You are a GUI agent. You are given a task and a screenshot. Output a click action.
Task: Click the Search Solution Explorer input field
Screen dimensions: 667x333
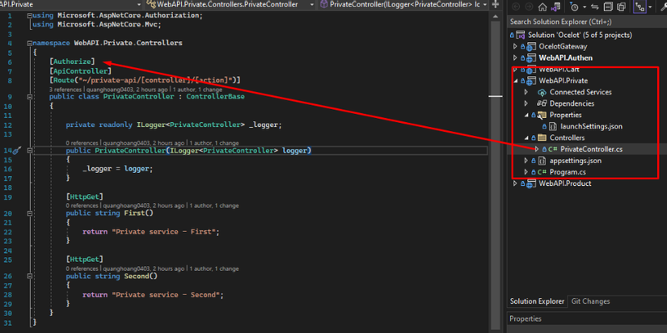pos(587,22)
